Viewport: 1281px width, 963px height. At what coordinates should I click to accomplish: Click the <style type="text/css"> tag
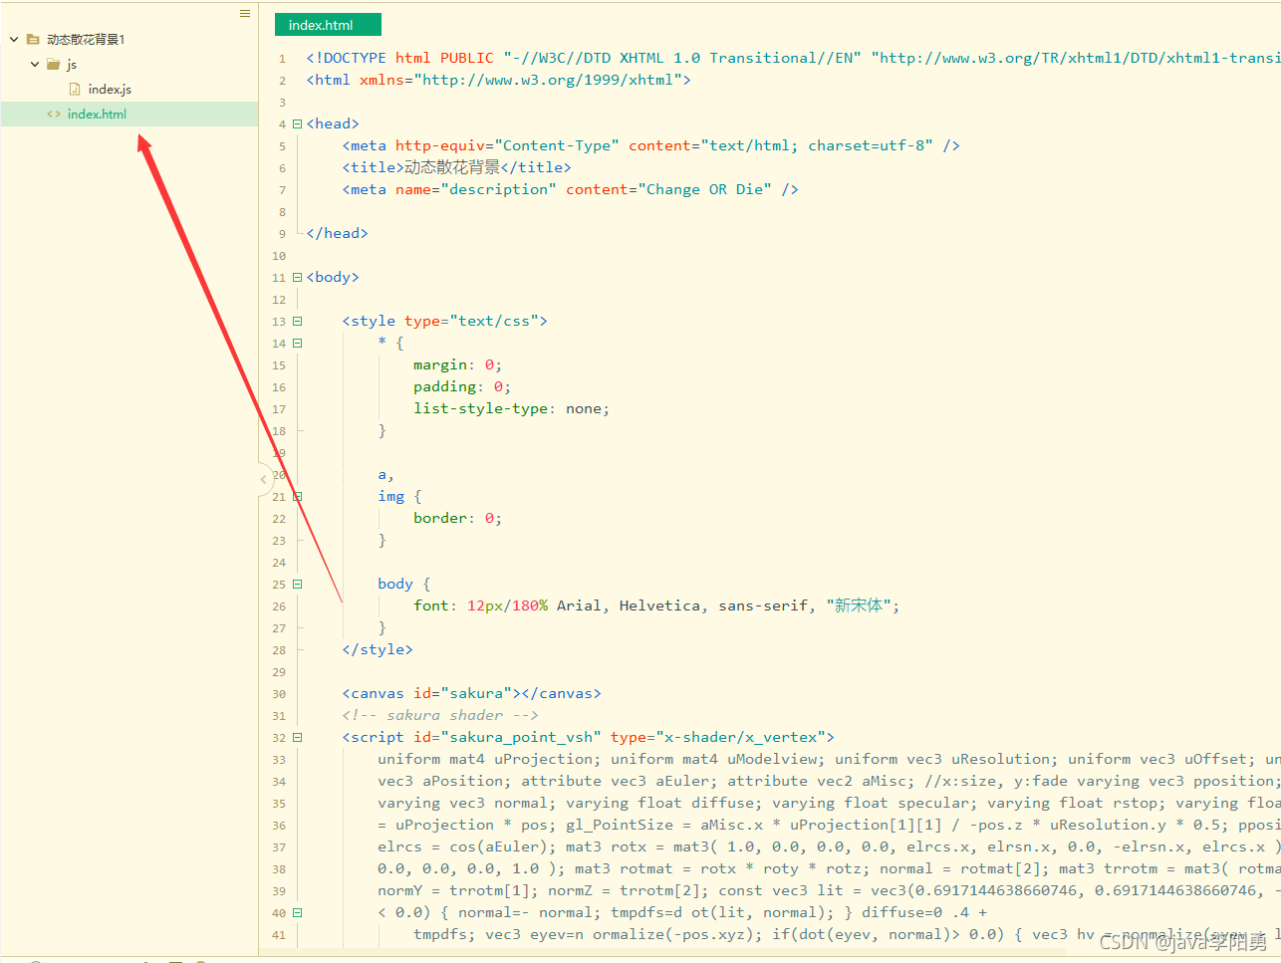point(445,321)
